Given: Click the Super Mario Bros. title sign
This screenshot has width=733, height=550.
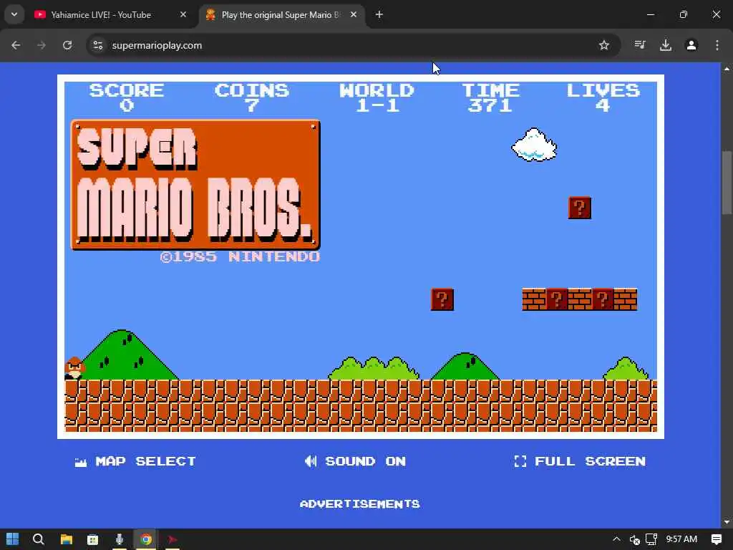Looking at the screenshot, I should [195, 185].
